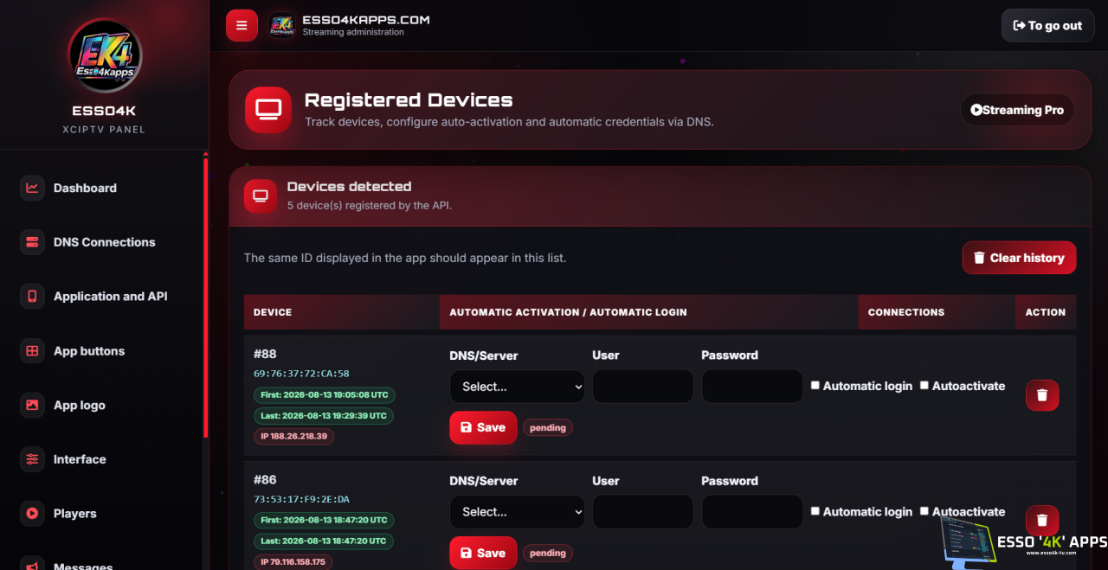Click the User field for device #88

click(643, 387)
